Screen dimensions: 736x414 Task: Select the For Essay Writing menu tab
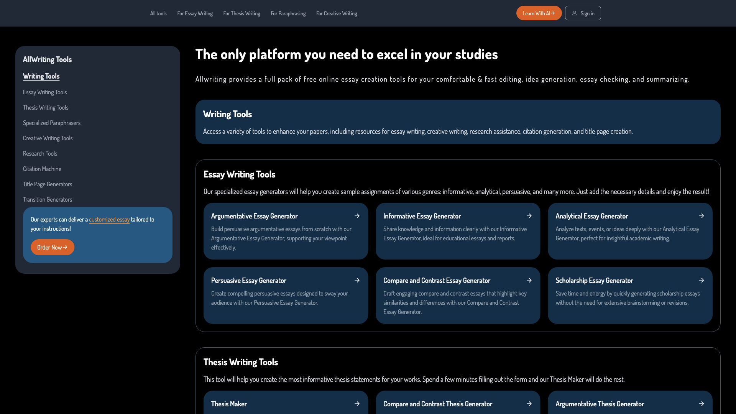click(195, 13)
